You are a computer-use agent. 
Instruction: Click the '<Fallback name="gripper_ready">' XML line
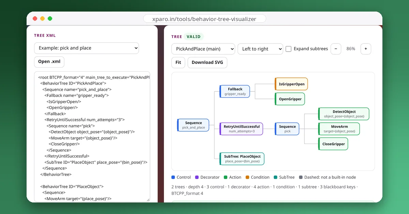click(76, 95)
